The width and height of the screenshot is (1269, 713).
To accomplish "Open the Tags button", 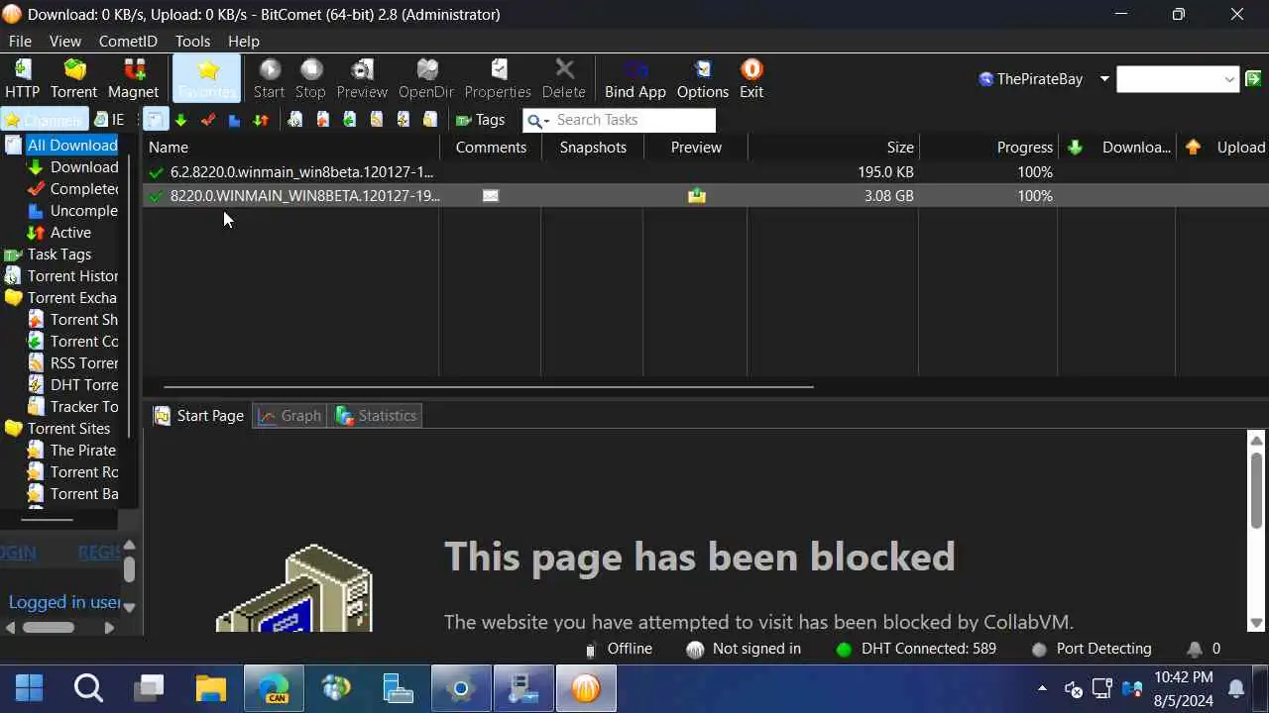I will (x=481, y=120).
